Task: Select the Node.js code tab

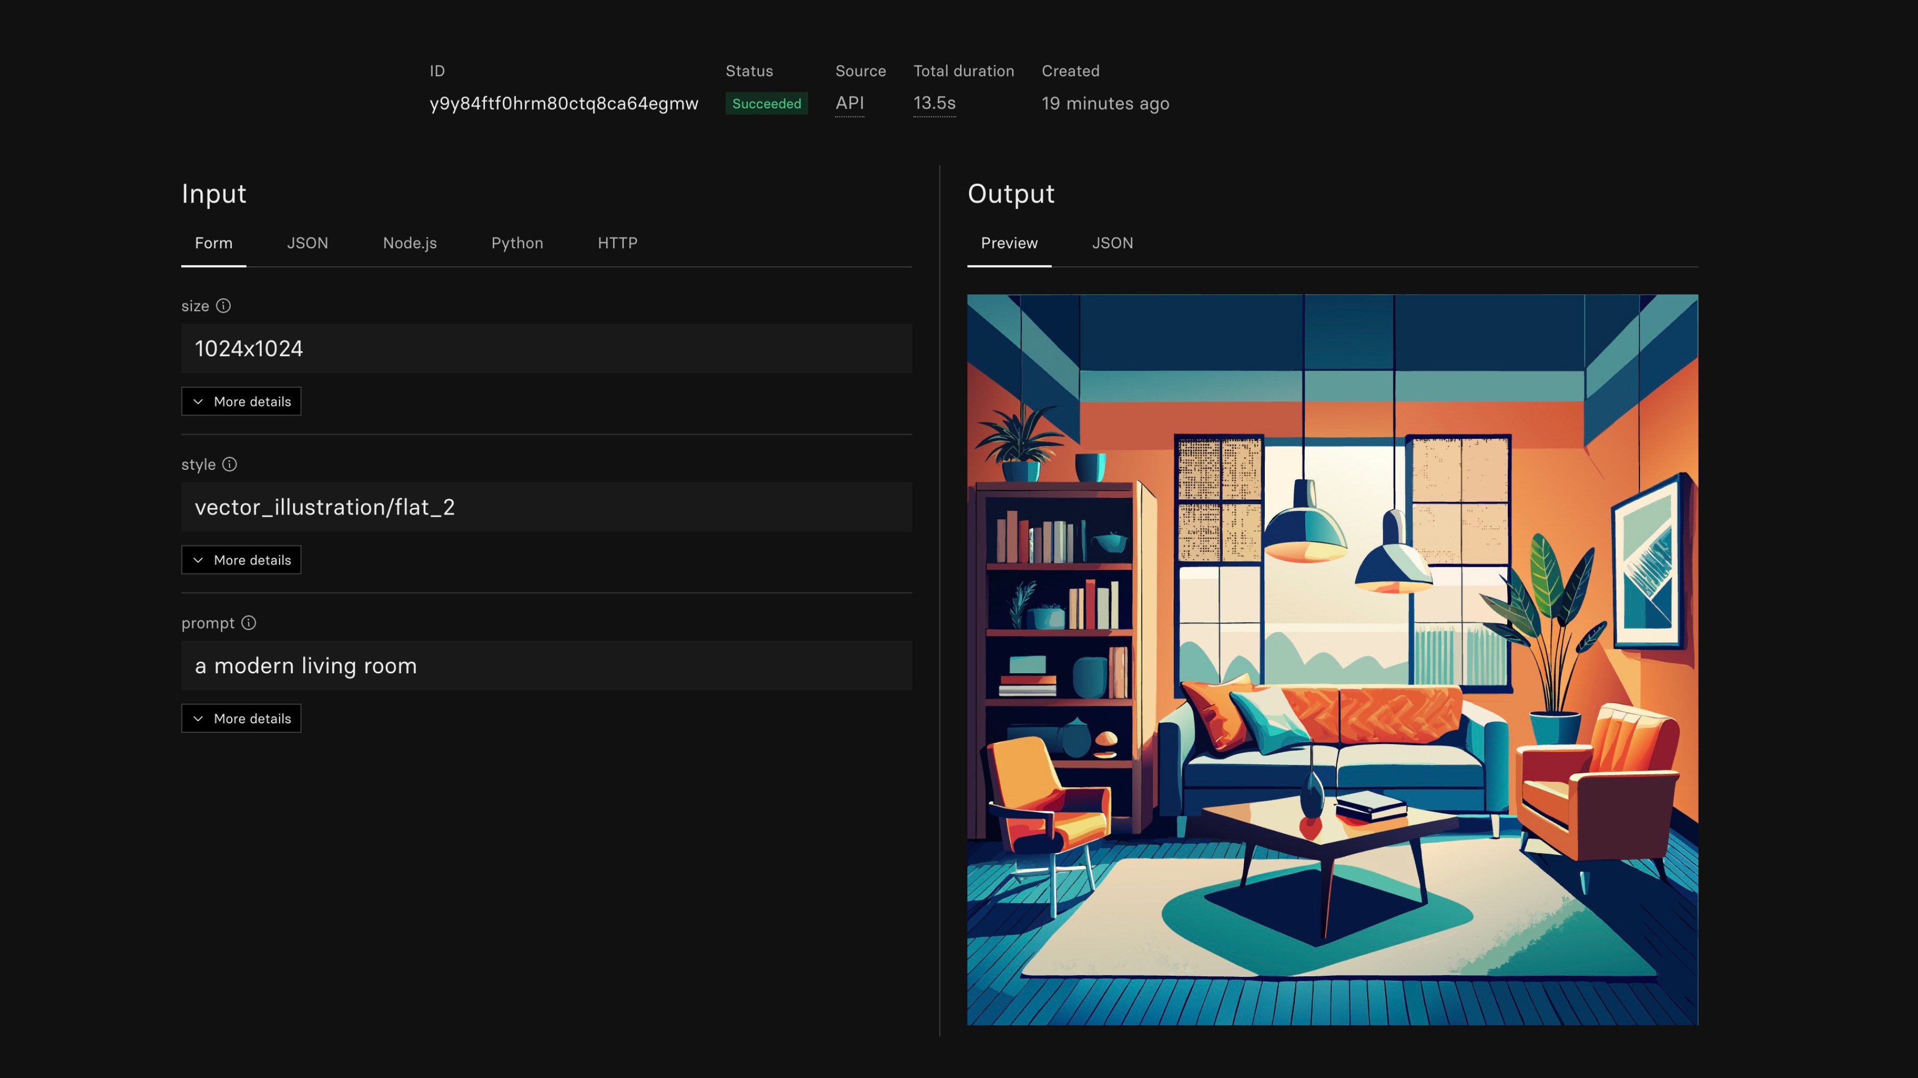Action: click(x=410, y=243)
